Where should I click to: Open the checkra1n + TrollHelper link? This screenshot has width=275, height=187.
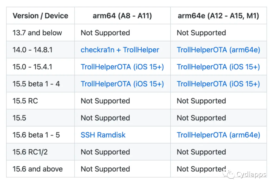[120, 50]
